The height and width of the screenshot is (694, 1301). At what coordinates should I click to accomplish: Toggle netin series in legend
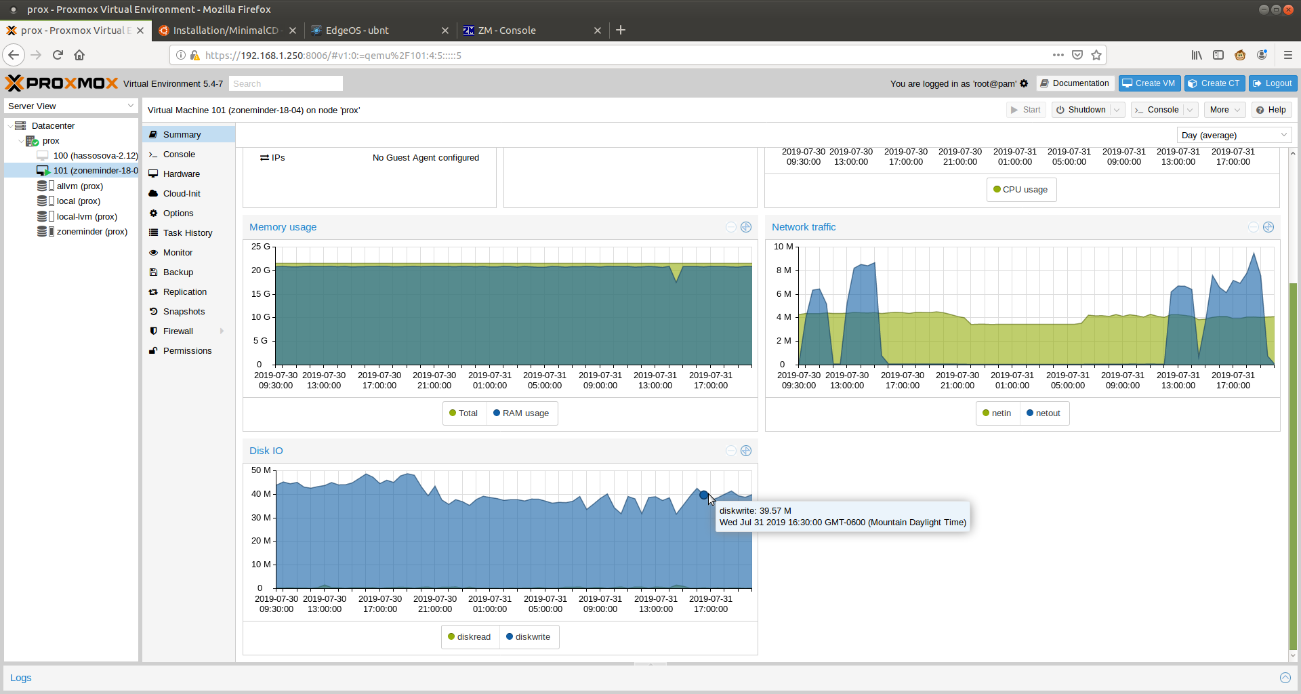(997, 413)
